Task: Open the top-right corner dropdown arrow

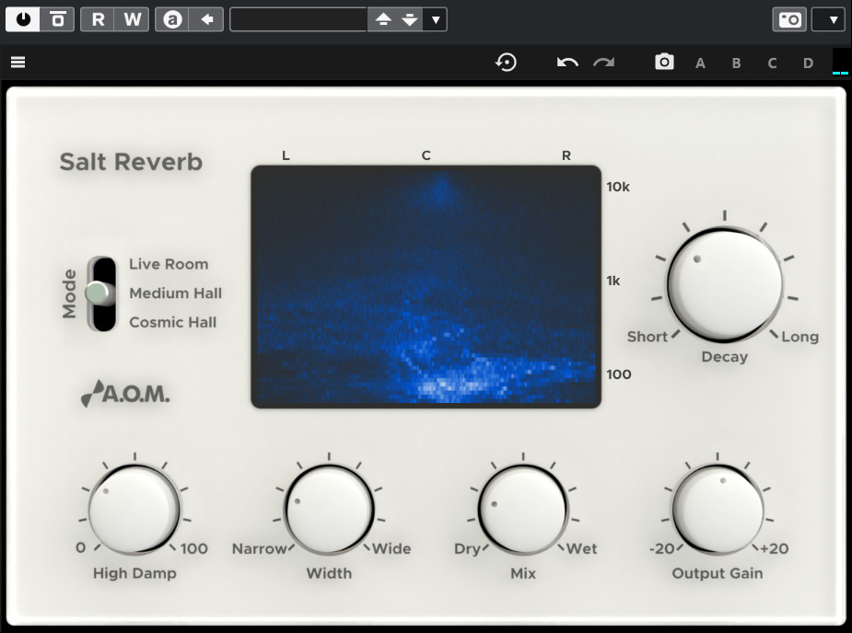Action: click(828, 19)
